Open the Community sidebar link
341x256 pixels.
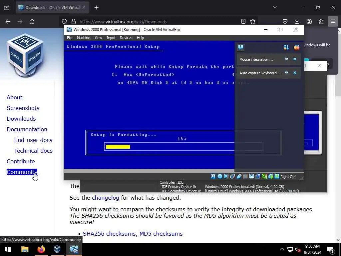(22, 172)
